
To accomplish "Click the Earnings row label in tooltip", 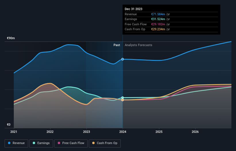I will coord(131,19).
